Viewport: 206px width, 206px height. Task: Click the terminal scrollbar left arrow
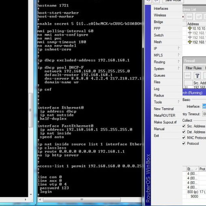point(40,200)
